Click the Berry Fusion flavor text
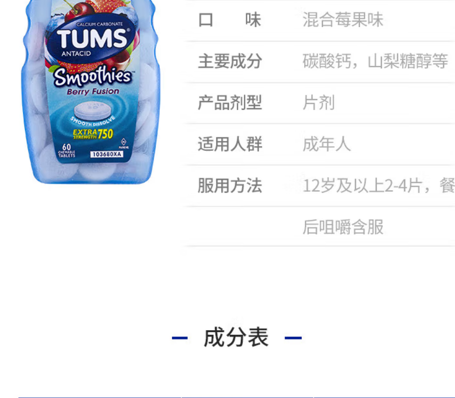This screenshot has width=455, height=398. pos(93,91)
